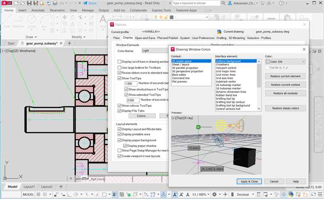Click Cancel in Drawing Window Colors

(x=274, y=181)
